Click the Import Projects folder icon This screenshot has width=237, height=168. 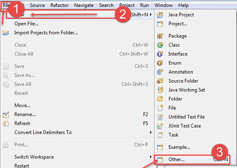[x=6, y=33]
